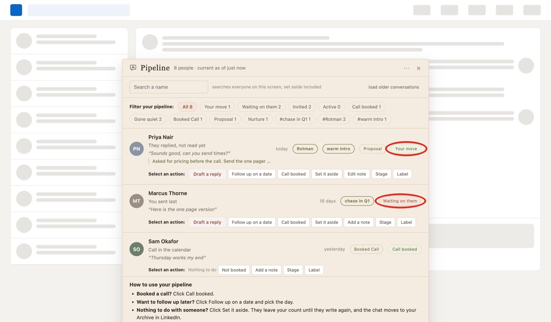The height and width of the screenshot is (322, 551).
Task: Open Label for Marcus Thorne
Action: coord(406,222)
